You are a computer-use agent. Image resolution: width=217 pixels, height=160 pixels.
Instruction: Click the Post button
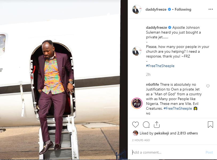click(x=209, y=152)
